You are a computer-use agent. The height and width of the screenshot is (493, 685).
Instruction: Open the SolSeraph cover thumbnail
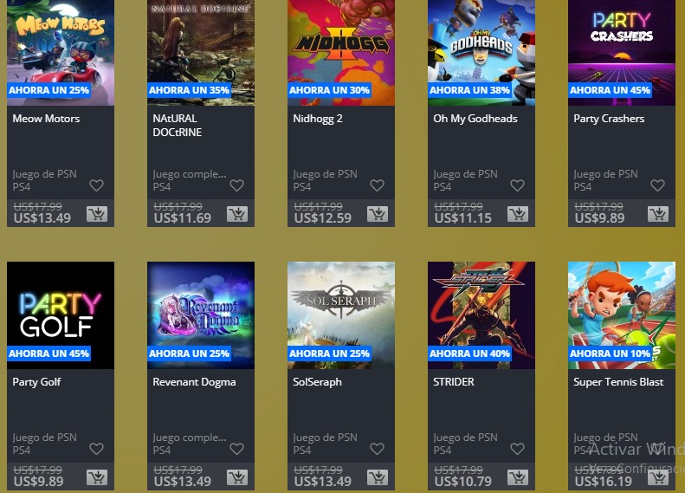point(341,315)
